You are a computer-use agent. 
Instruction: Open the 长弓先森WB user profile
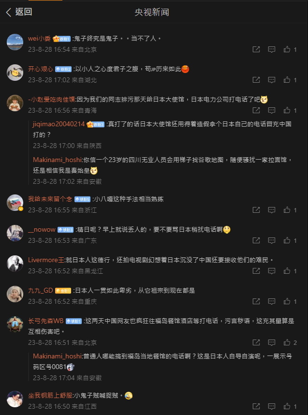(46, 321)
